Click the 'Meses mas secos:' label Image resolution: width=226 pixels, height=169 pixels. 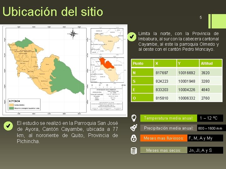pos(164,150)
